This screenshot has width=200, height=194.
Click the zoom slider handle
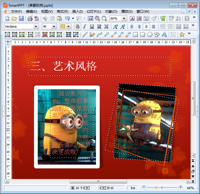click(156, 188)
